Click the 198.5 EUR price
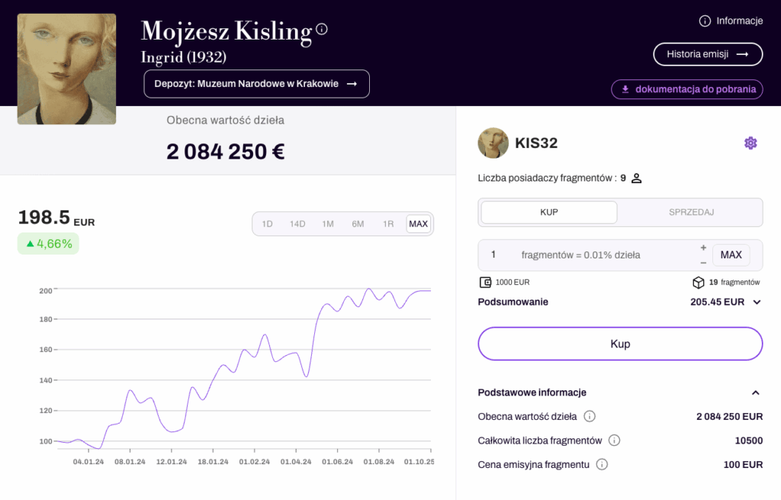Viewport: 781px width, 500px height. (x=56, y=218)
